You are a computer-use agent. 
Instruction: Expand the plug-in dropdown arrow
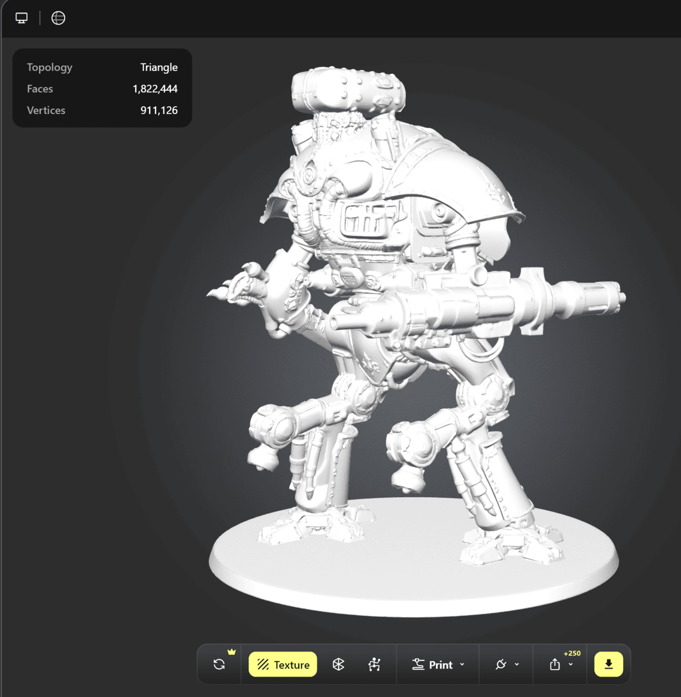516,665
